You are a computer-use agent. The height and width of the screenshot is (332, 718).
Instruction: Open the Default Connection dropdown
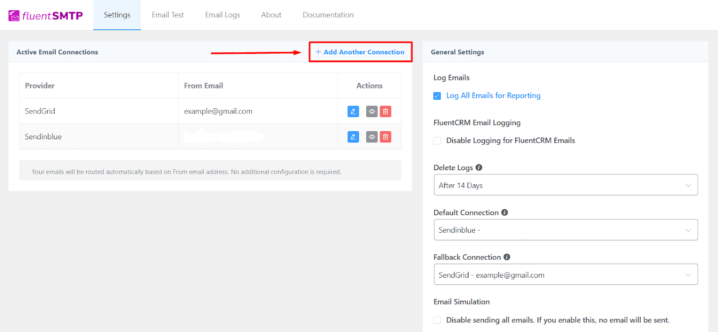pyautogui.click(x=566, y=230)
